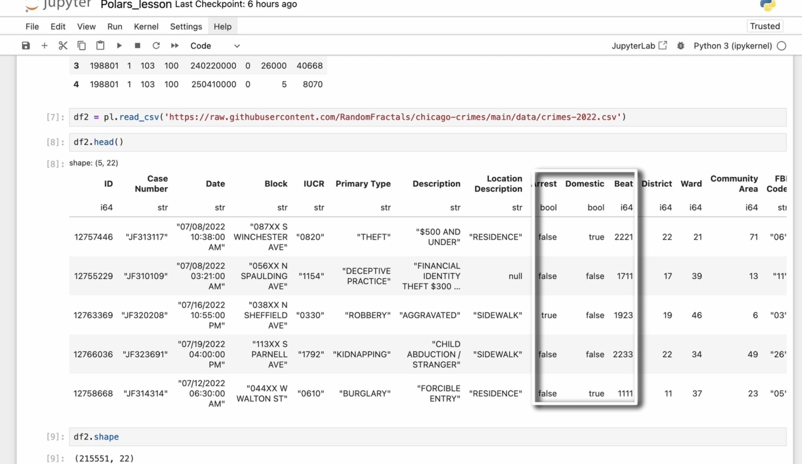Open the cell type Code dropdown
Viewport: 802px width, 464px height.
(x=215, y=46)
